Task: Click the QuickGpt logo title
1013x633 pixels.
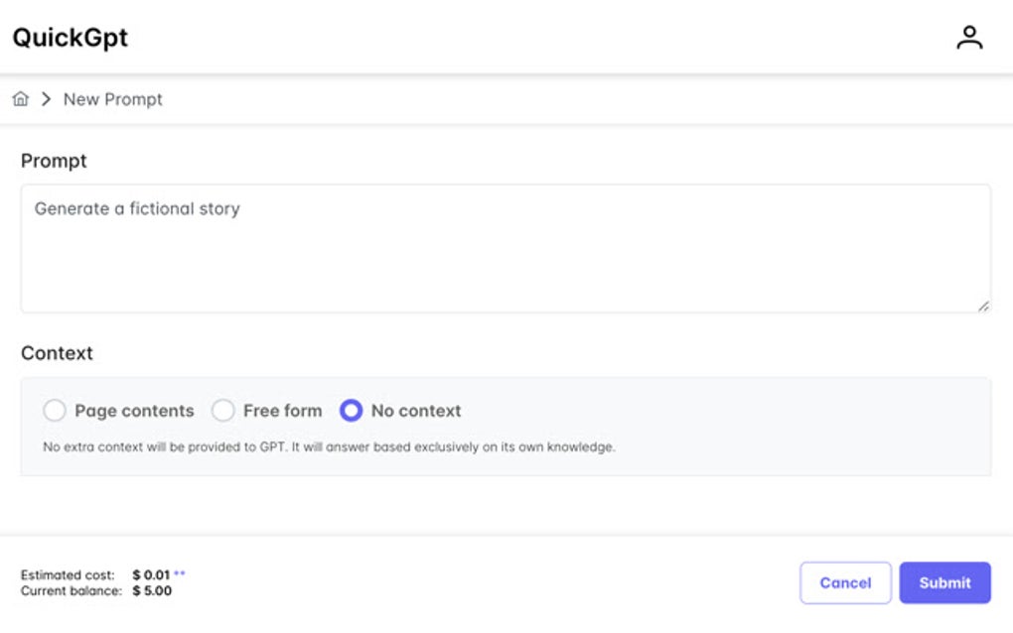Action: point(70,38)
